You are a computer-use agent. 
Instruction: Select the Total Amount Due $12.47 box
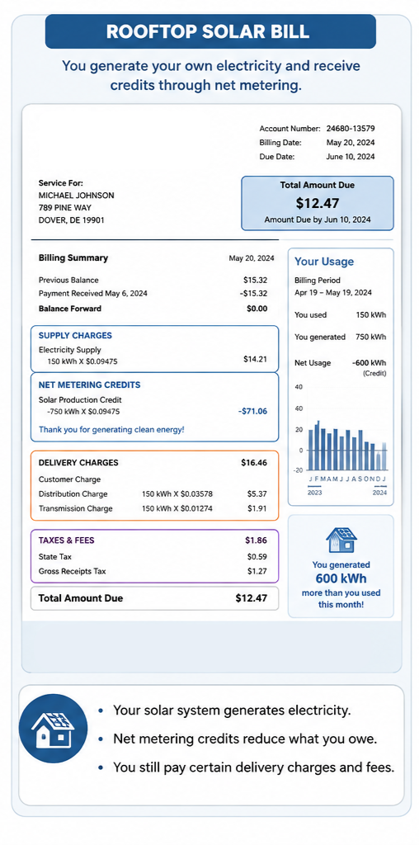[318, 203]
